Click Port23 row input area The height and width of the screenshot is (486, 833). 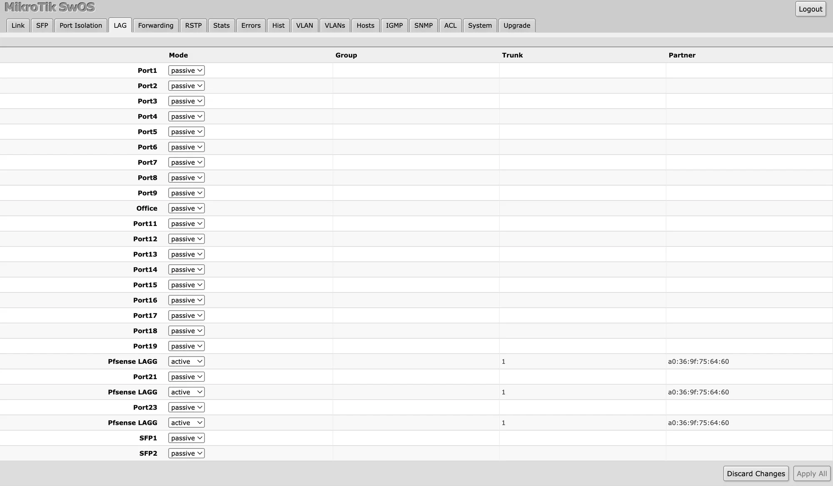186,407
